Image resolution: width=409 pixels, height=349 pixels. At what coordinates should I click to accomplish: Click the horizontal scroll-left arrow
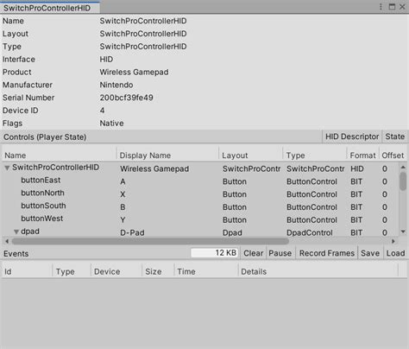7,241
